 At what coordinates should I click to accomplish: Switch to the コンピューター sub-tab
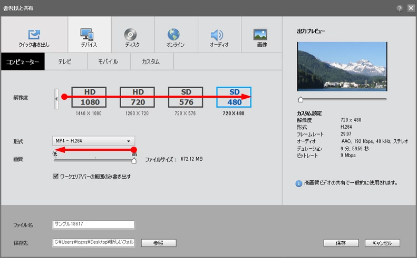point(23,61)
